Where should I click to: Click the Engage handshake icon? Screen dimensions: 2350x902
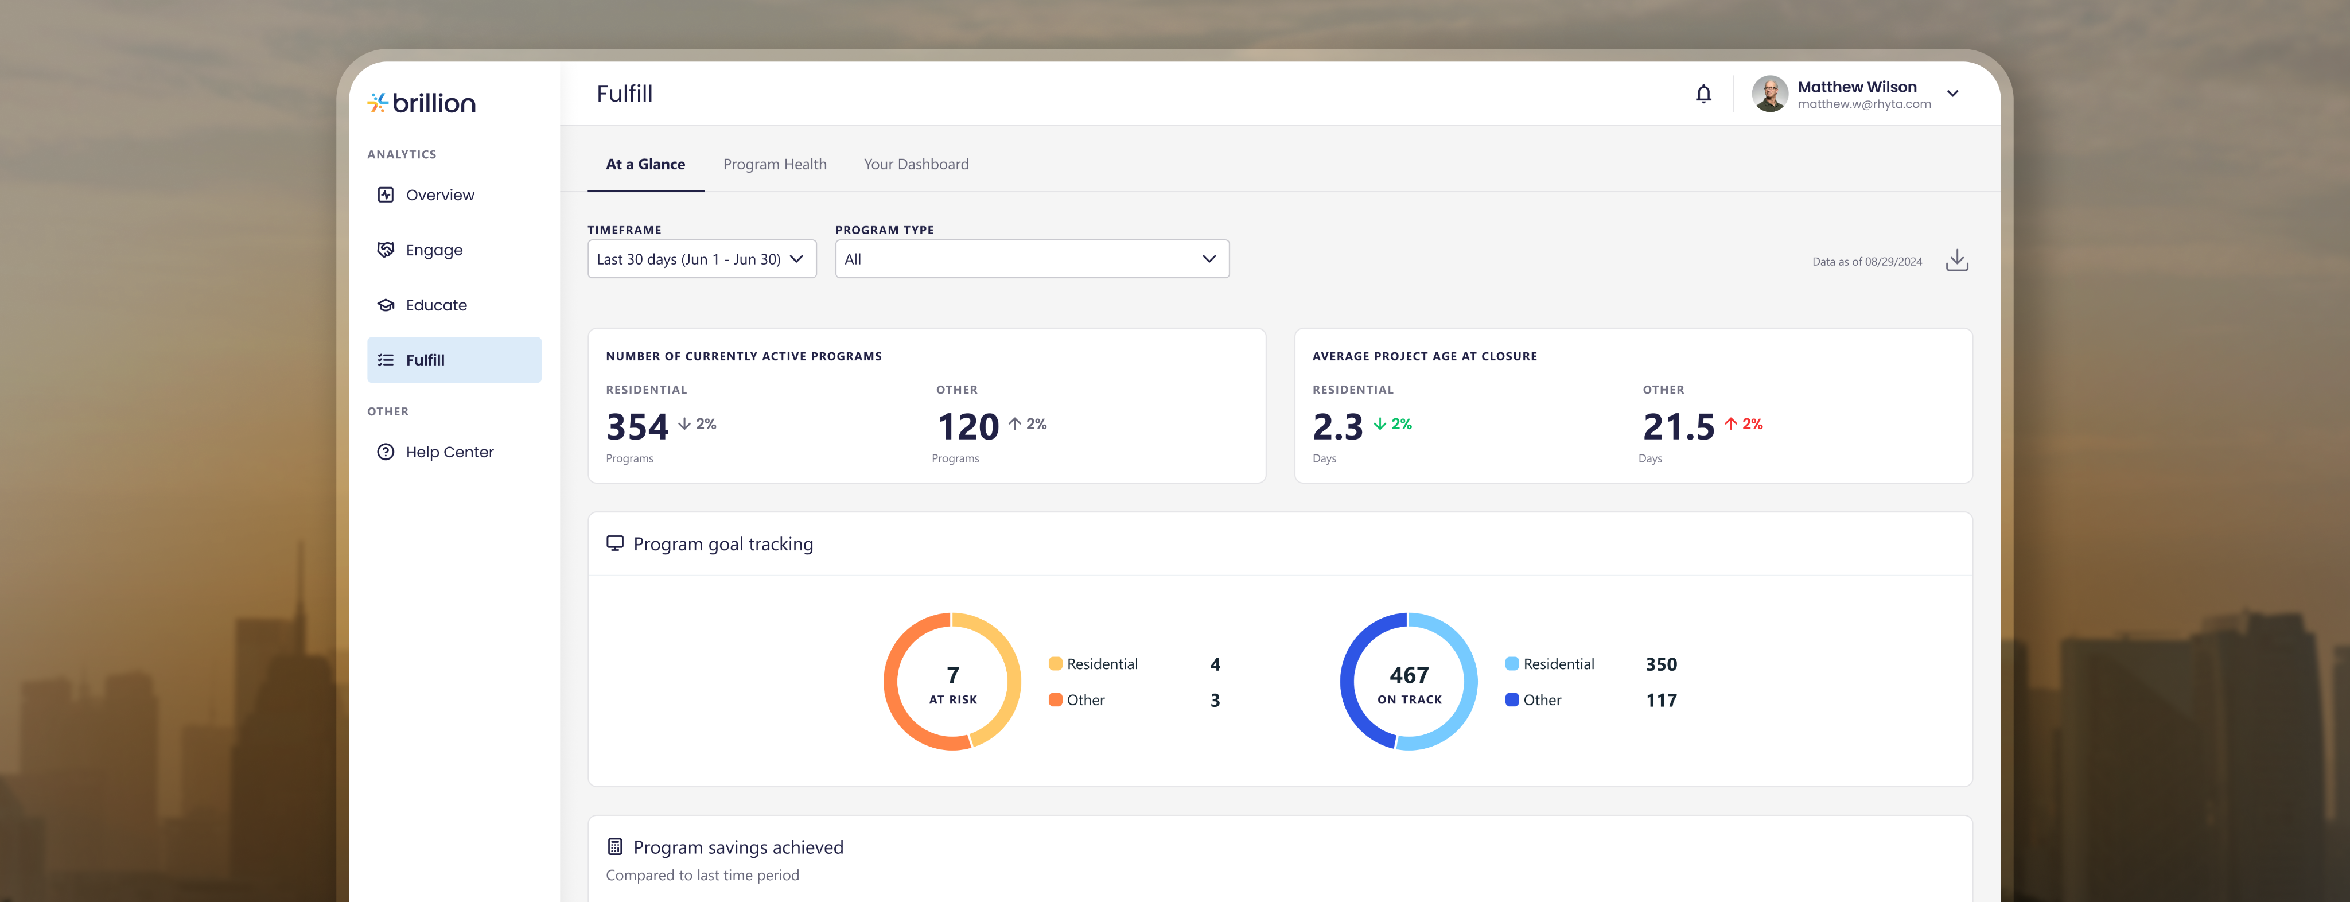[386, 250]
